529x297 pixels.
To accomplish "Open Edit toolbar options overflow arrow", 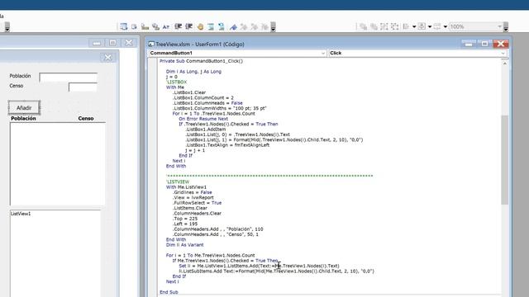I will pos(274,27).
